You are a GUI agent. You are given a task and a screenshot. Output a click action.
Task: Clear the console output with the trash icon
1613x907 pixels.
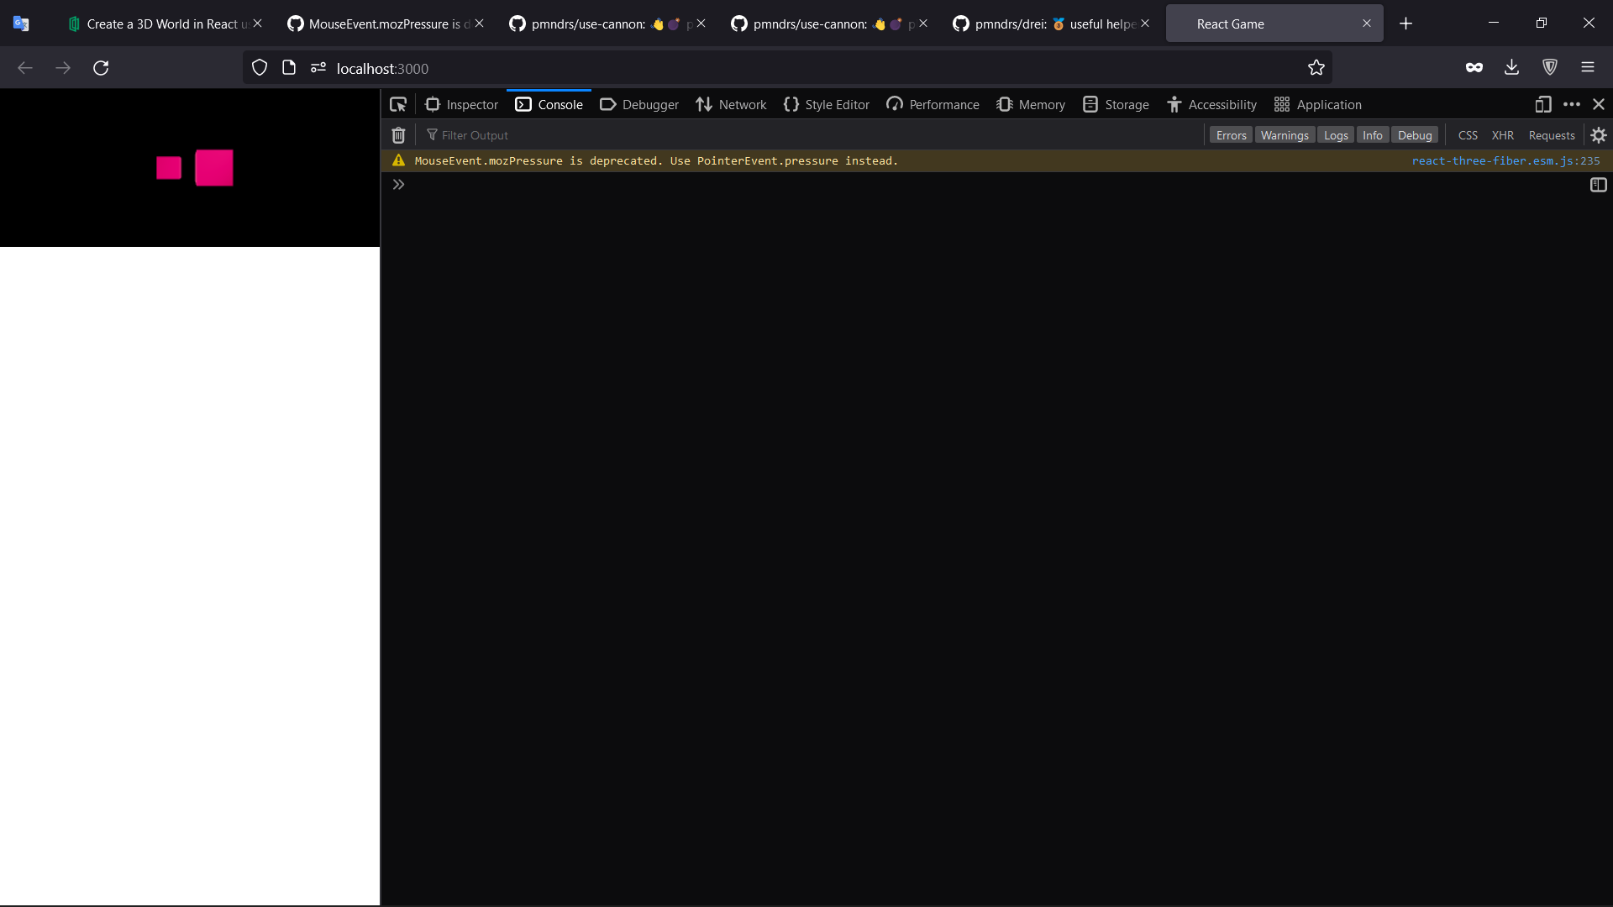(398, 134)
